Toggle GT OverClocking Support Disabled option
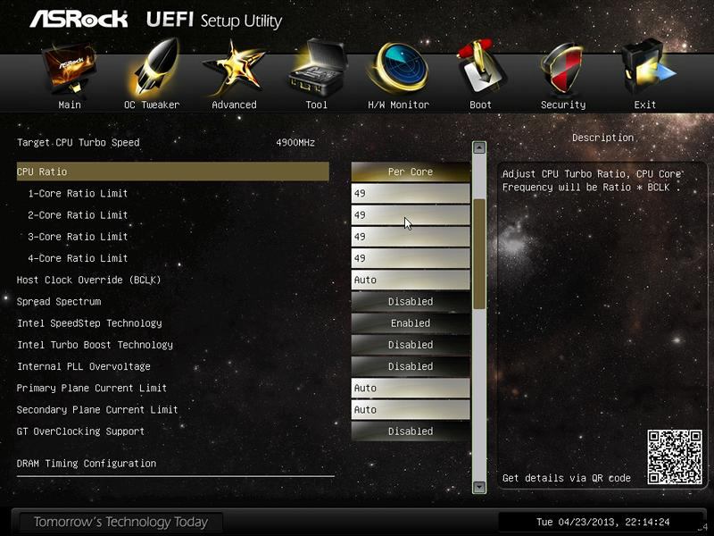Screen dimensions: 714x536 pyautogui.click(x=411, y=431)
